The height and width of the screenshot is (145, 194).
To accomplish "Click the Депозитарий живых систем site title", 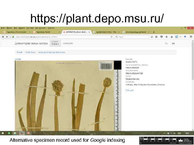I will 31,44.
